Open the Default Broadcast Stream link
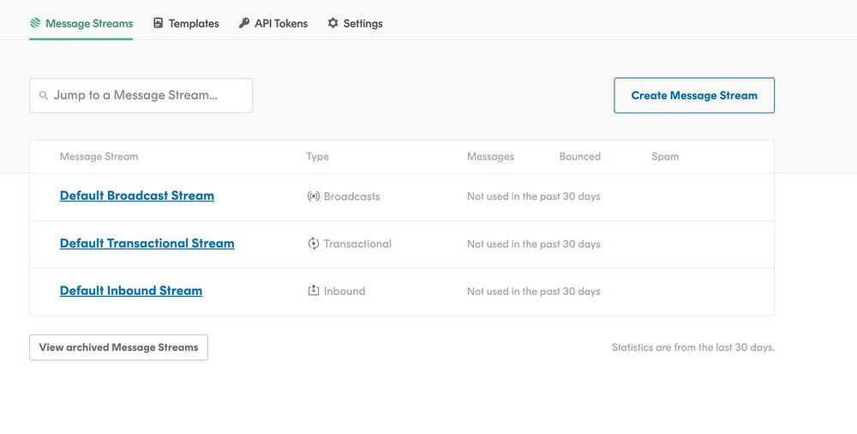The image size is (857, 434). (137, 196)
